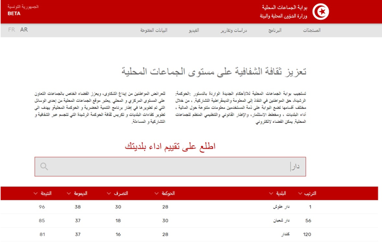This screenshot has height=242, width=382.
Task: Open البرنامج menu item
Action: pos(275,30)
